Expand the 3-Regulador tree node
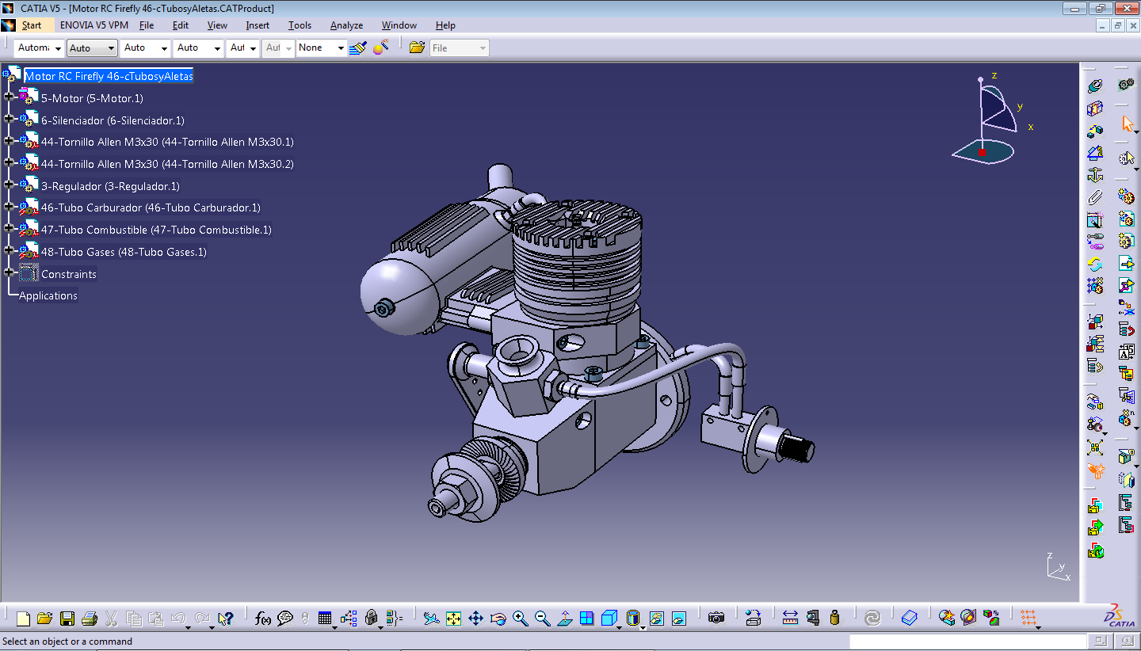 tap(10, 185)
